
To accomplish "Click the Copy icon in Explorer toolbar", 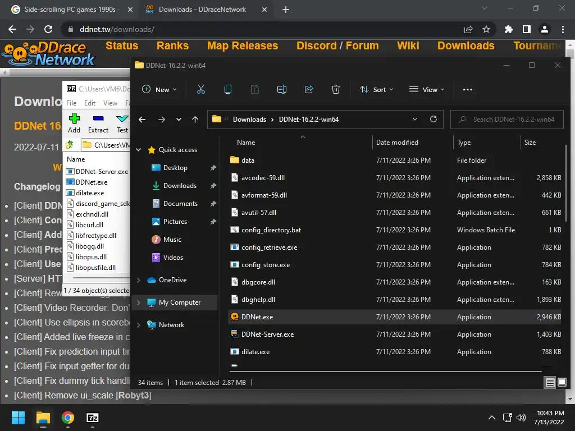I will pyautogui.click(x=228, y=89).
